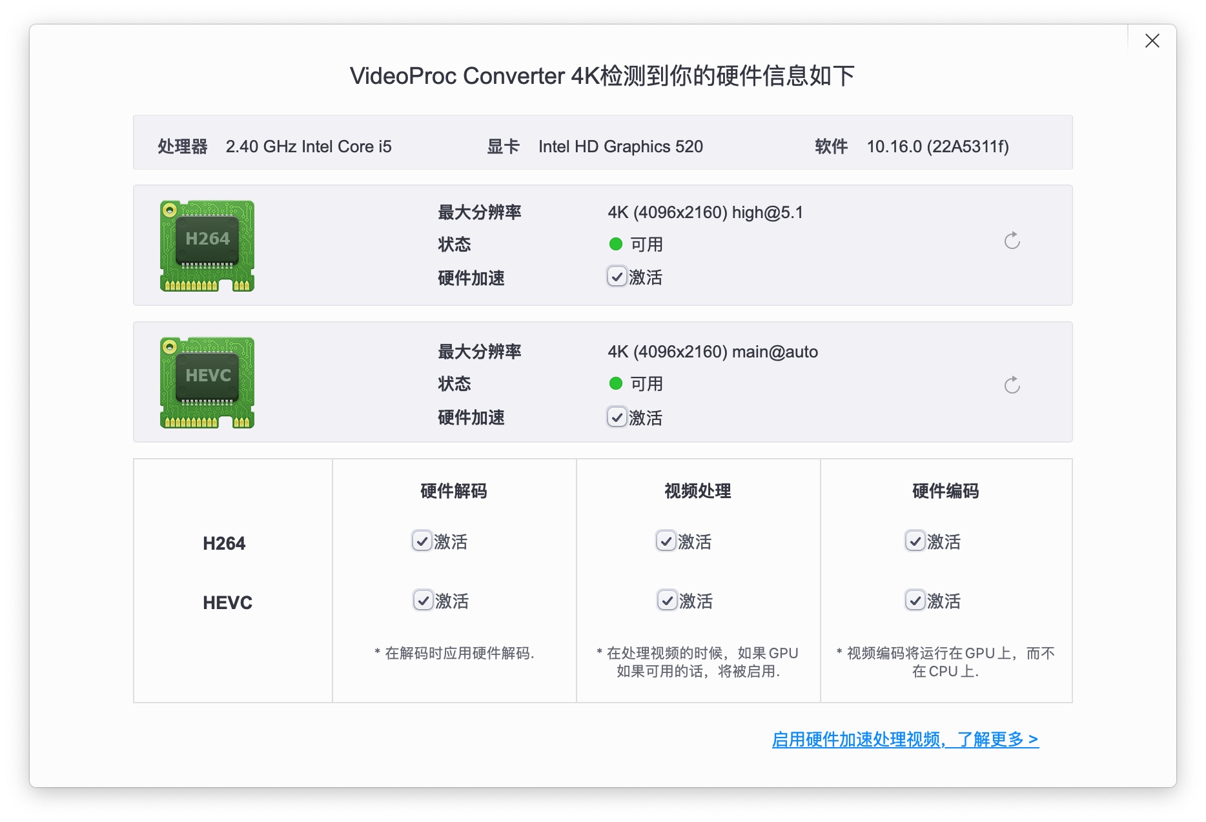Screen dimensions: 1206x822
Task: Toggle H264 hardware decoding checkbox
Action: point(422,541)
